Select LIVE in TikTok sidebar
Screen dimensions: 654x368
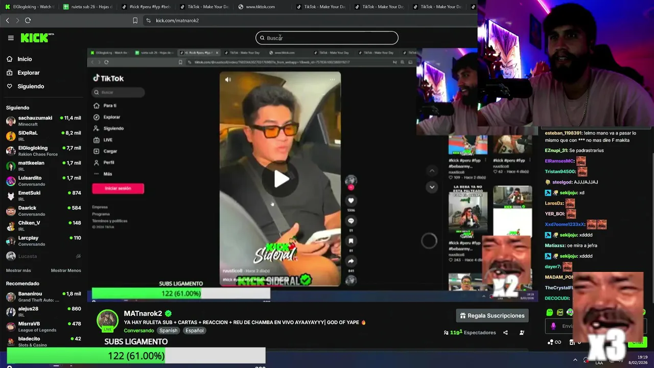pos(103,140)
